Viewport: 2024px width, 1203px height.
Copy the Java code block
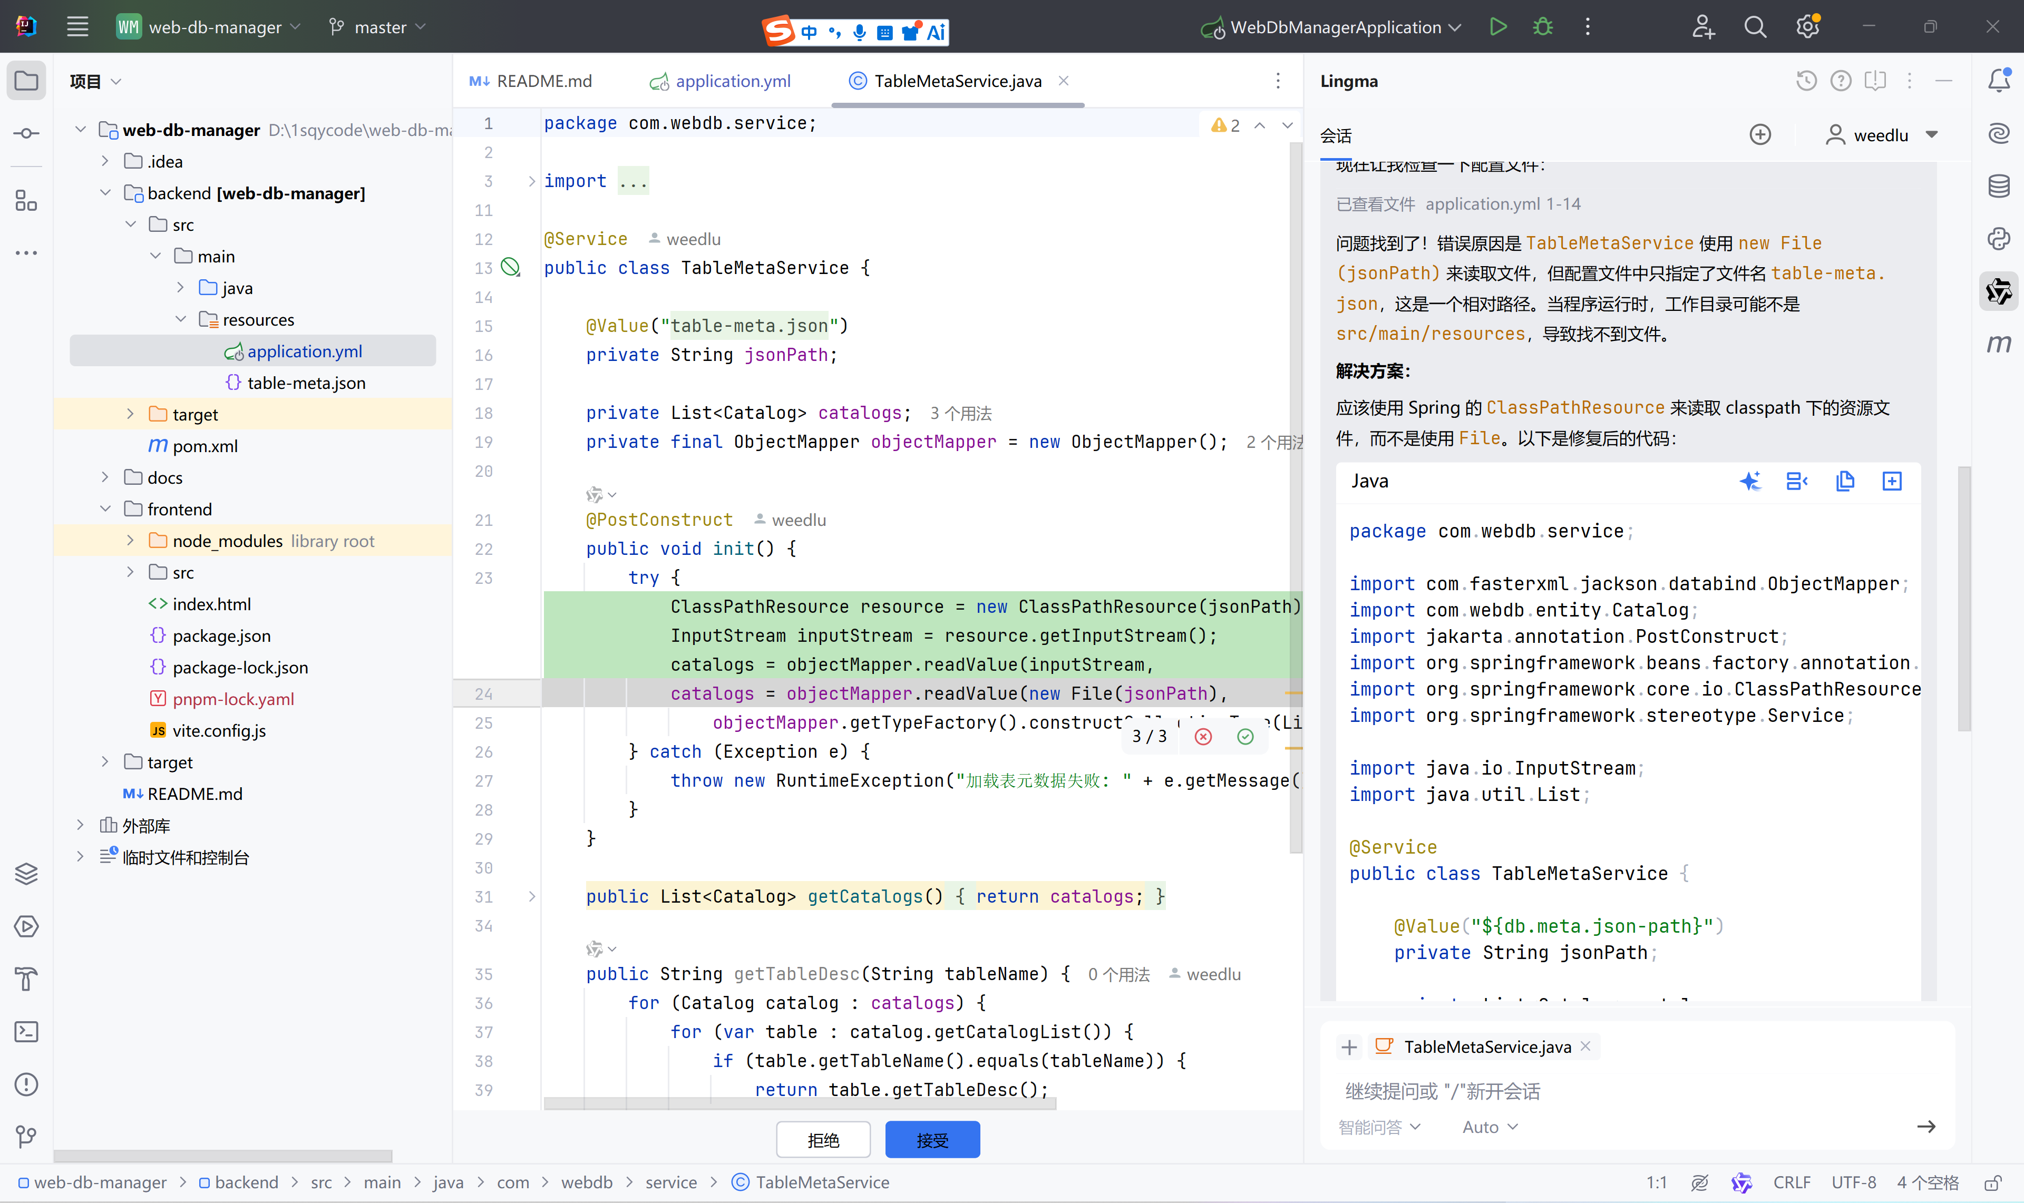tap(1845, 482)
